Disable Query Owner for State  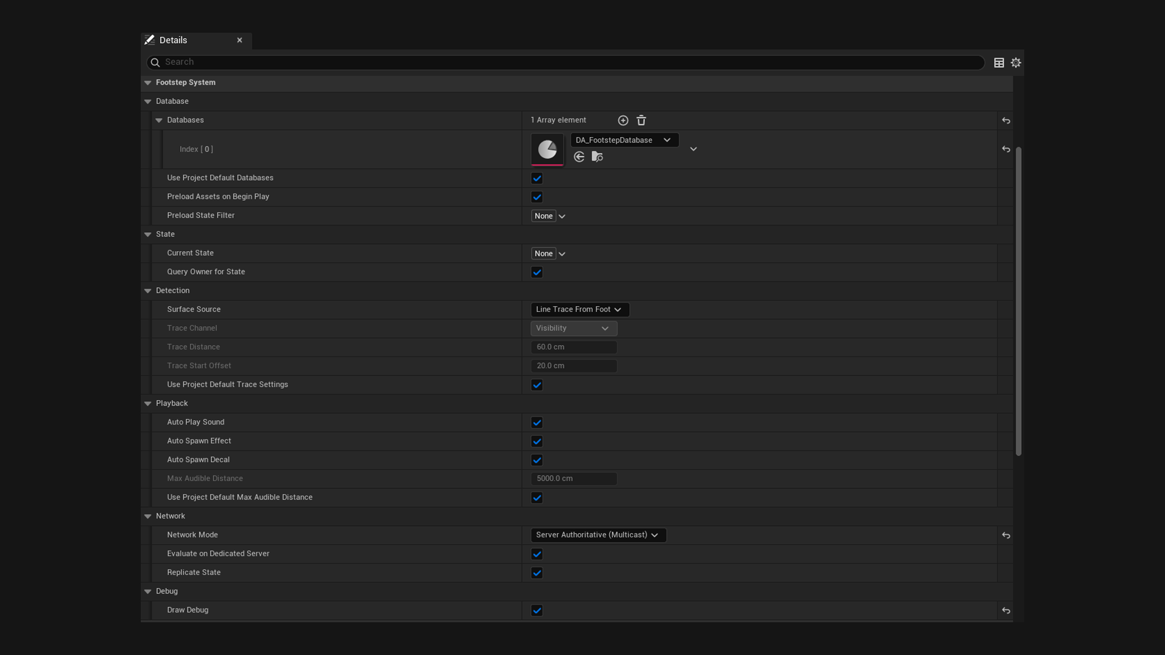pos(537,272)
